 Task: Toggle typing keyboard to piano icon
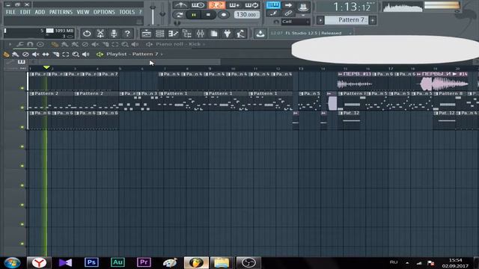coord(273,5)
